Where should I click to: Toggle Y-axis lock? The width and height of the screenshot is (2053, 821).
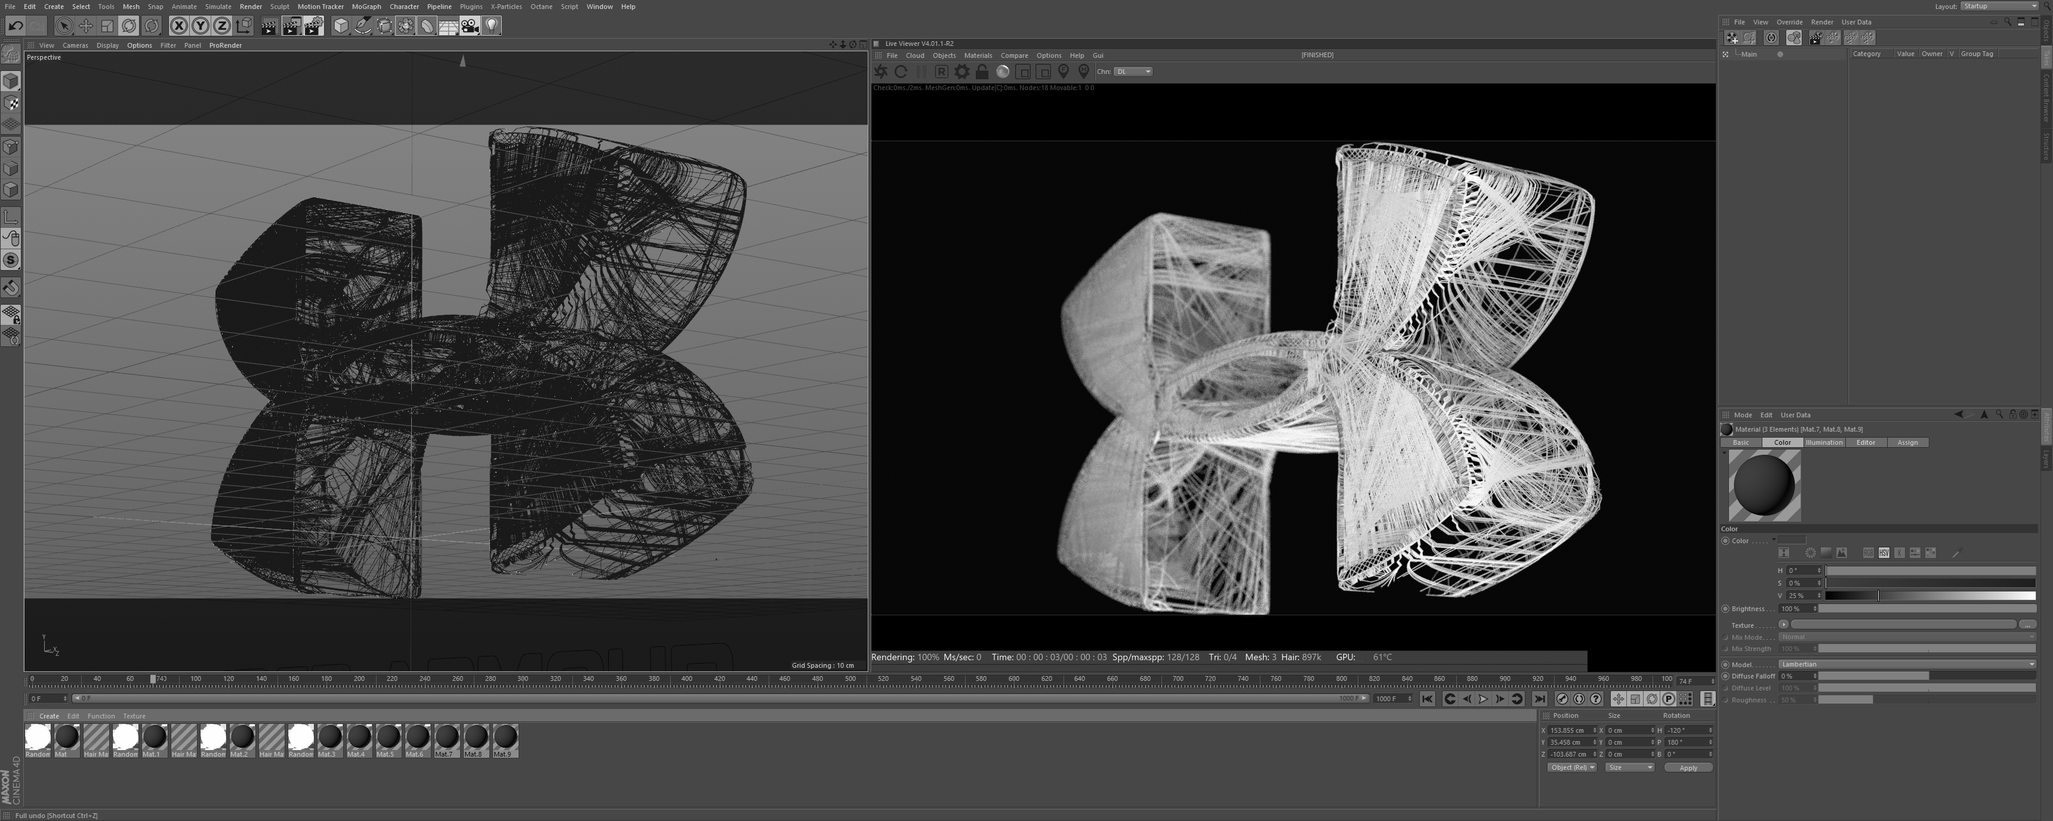[x=200, y=26]
